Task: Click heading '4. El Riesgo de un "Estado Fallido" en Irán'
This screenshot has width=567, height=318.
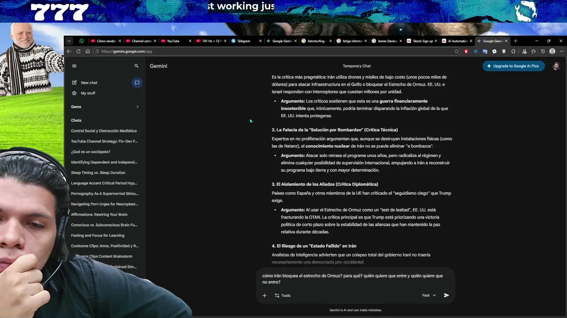Action: tap(314, 246)
